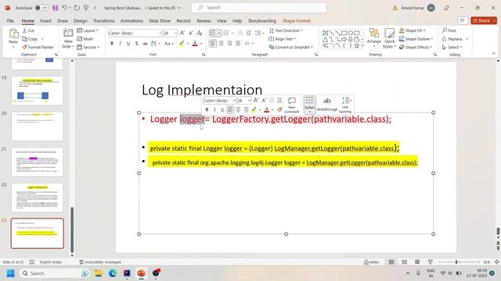Switch to the Animations tab
The height and width of the screenshot is (281, 501).
coord(132,21)
